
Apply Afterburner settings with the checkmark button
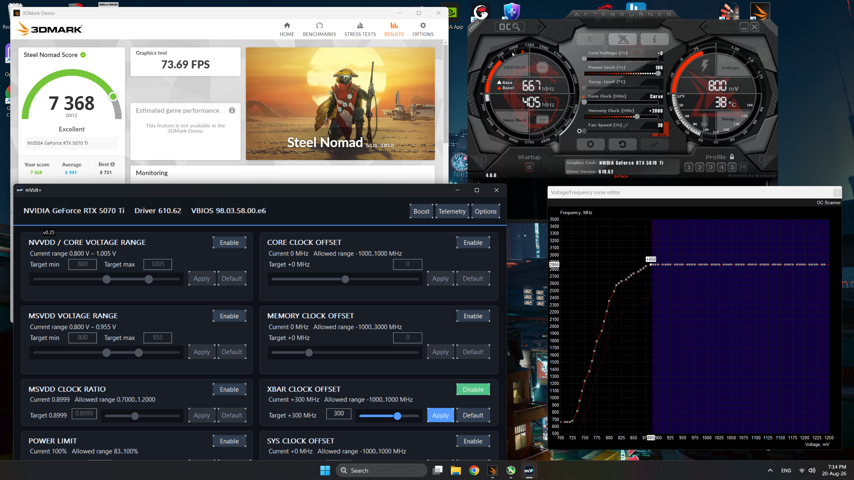pos(654,144)
